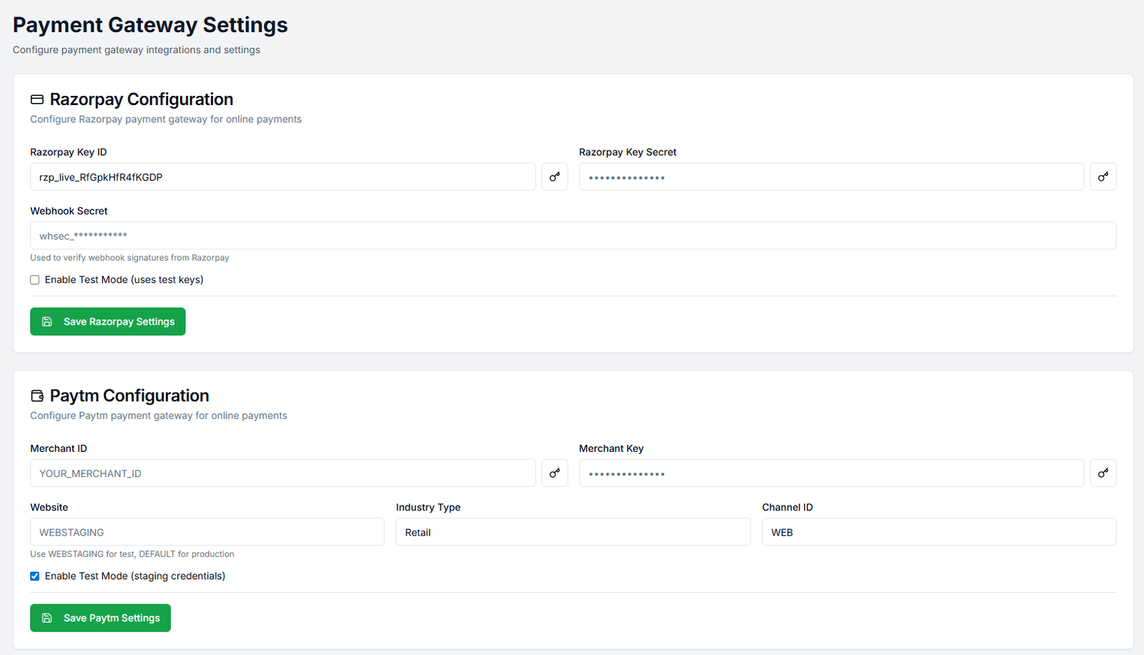Click the key icon beside Merchant Key
Image resolution: width=1144 pixels, height=655 pixels.
tap(1103, 473)
